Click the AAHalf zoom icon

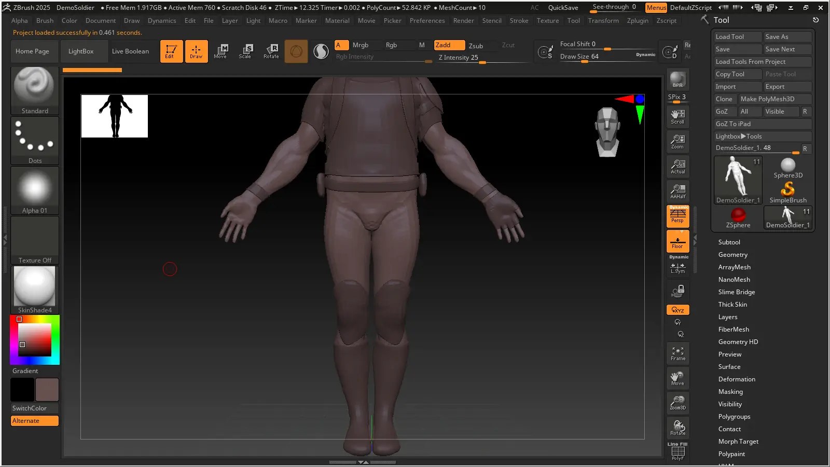(677, 191)
